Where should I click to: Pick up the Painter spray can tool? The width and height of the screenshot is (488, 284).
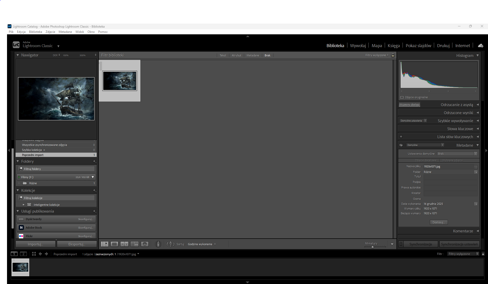click(158, 244)
